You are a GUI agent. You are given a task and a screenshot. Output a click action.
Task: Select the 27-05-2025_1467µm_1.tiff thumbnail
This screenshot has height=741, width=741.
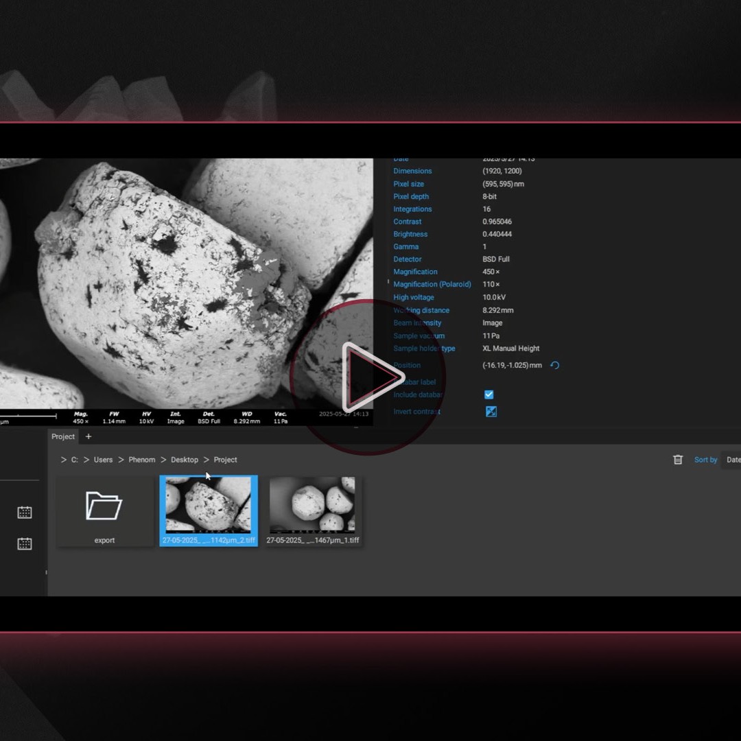pyautogui.click(x=313, y=506)
